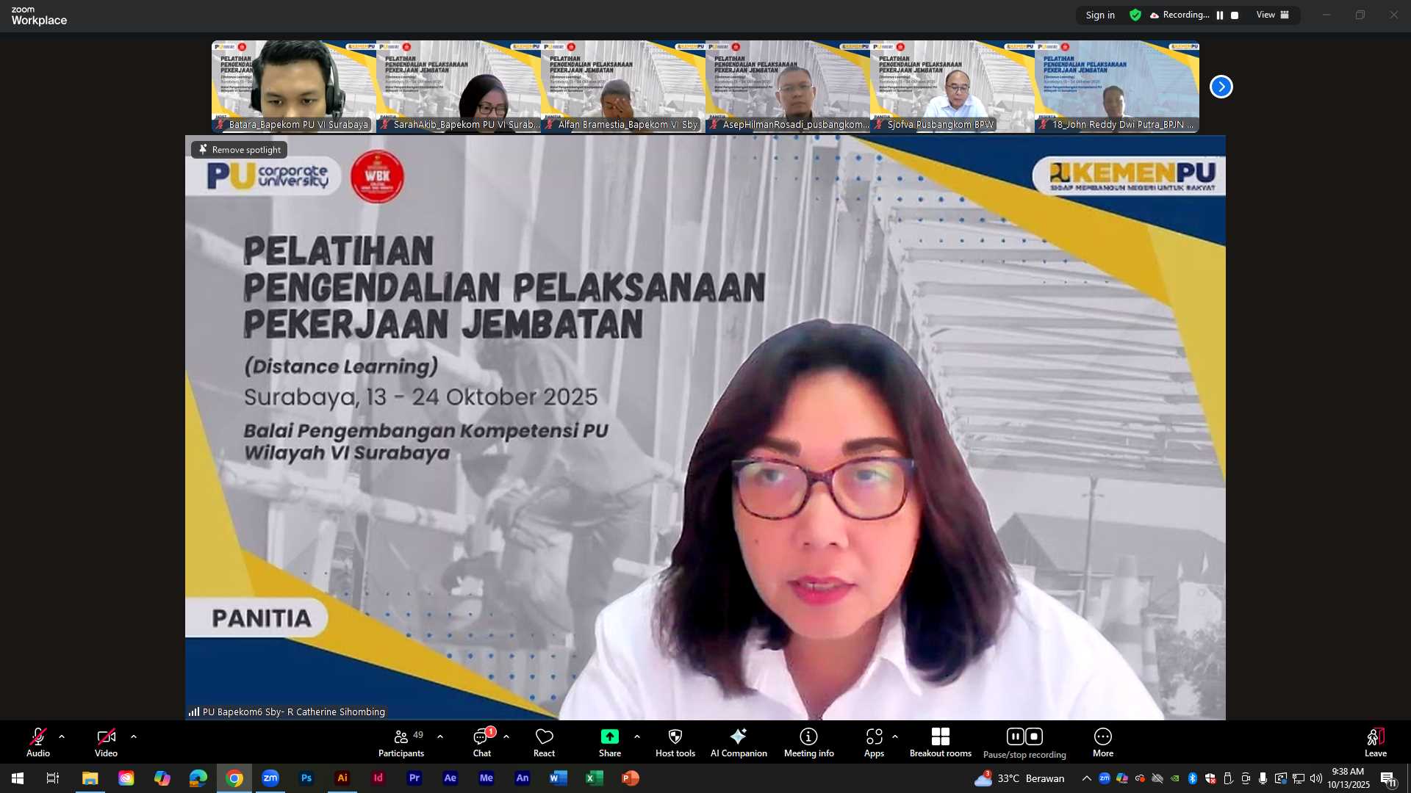Viewport: 1411px width, 793px height.
Task: Click the Sign in button
Action: pos(1099,15)
